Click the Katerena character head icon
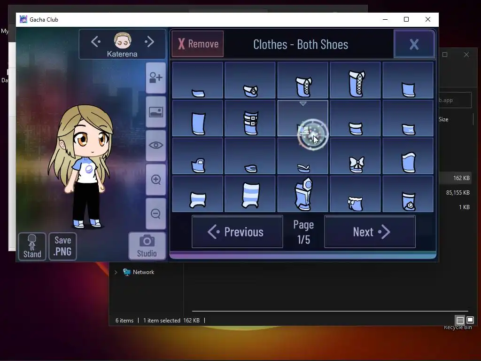 (x=123, y=40)
